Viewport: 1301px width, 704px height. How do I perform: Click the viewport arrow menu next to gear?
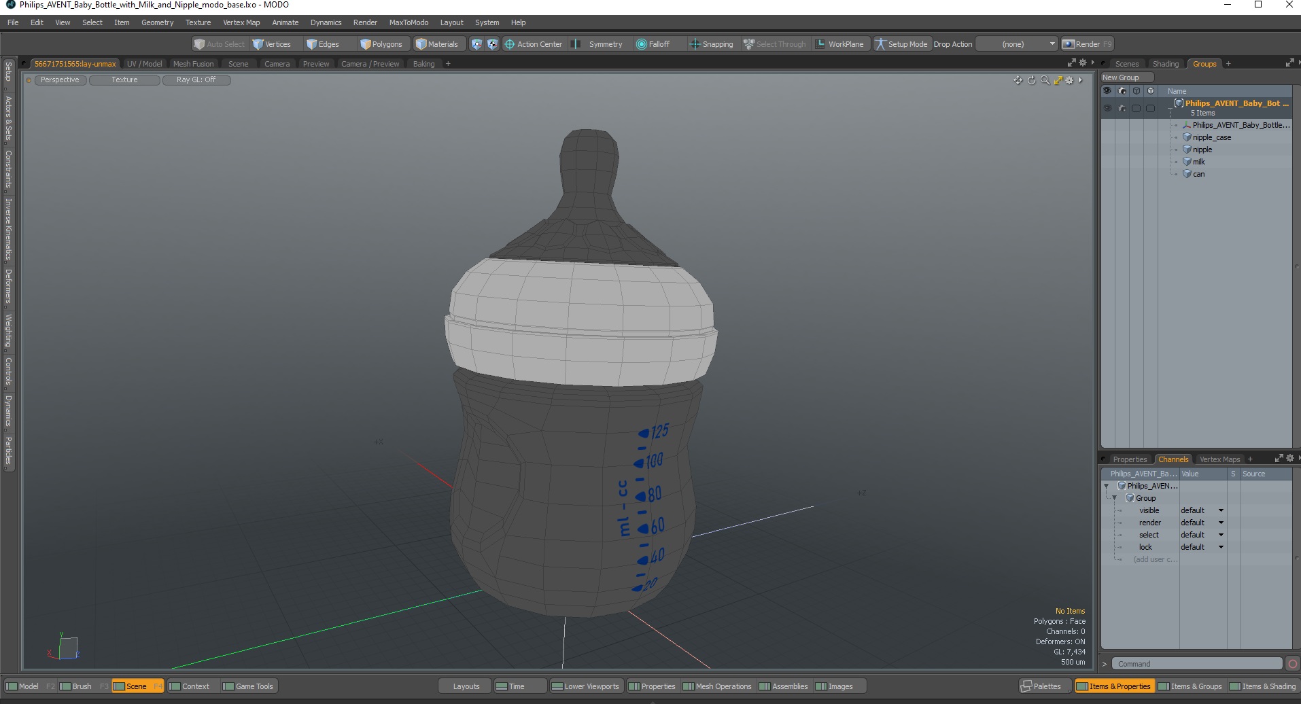coord(1080,80)
